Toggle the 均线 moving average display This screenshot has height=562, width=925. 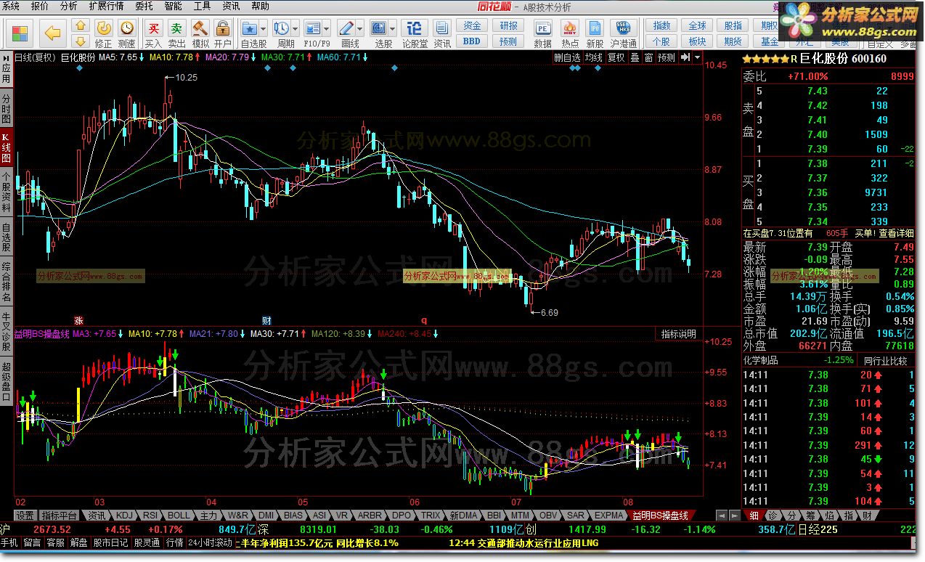(x=594, y=57)
